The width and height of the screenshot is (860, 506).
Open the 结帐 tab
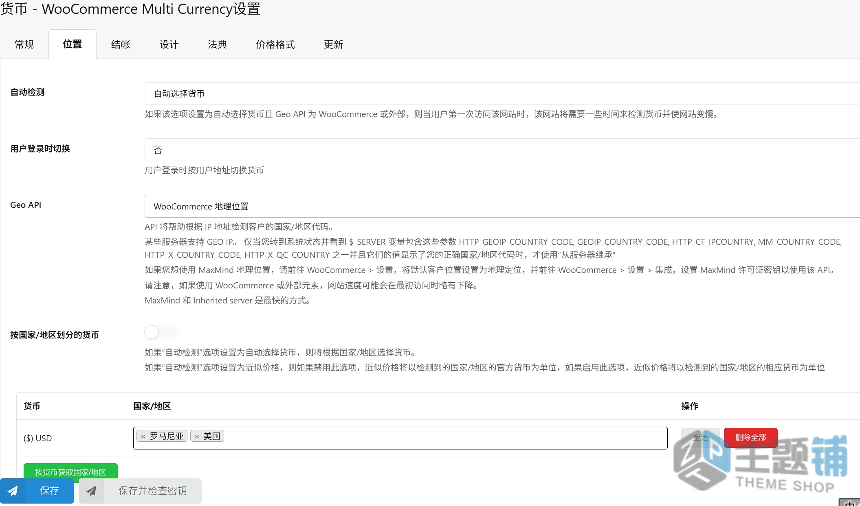[121, 44]
